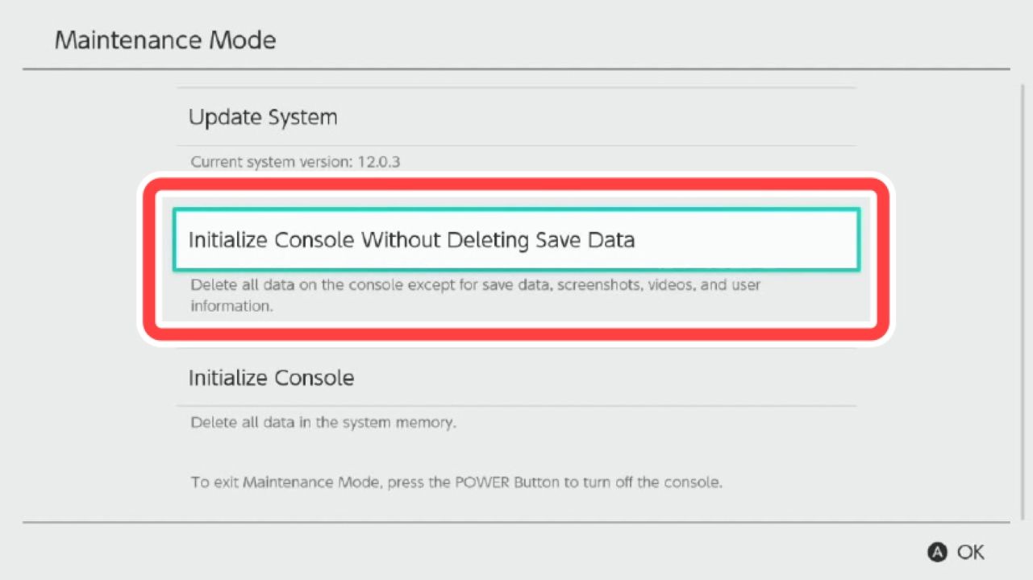Click the A button icon
Image resolution: width=1033 pixels, height=580 pixels.
click(937, 552)
